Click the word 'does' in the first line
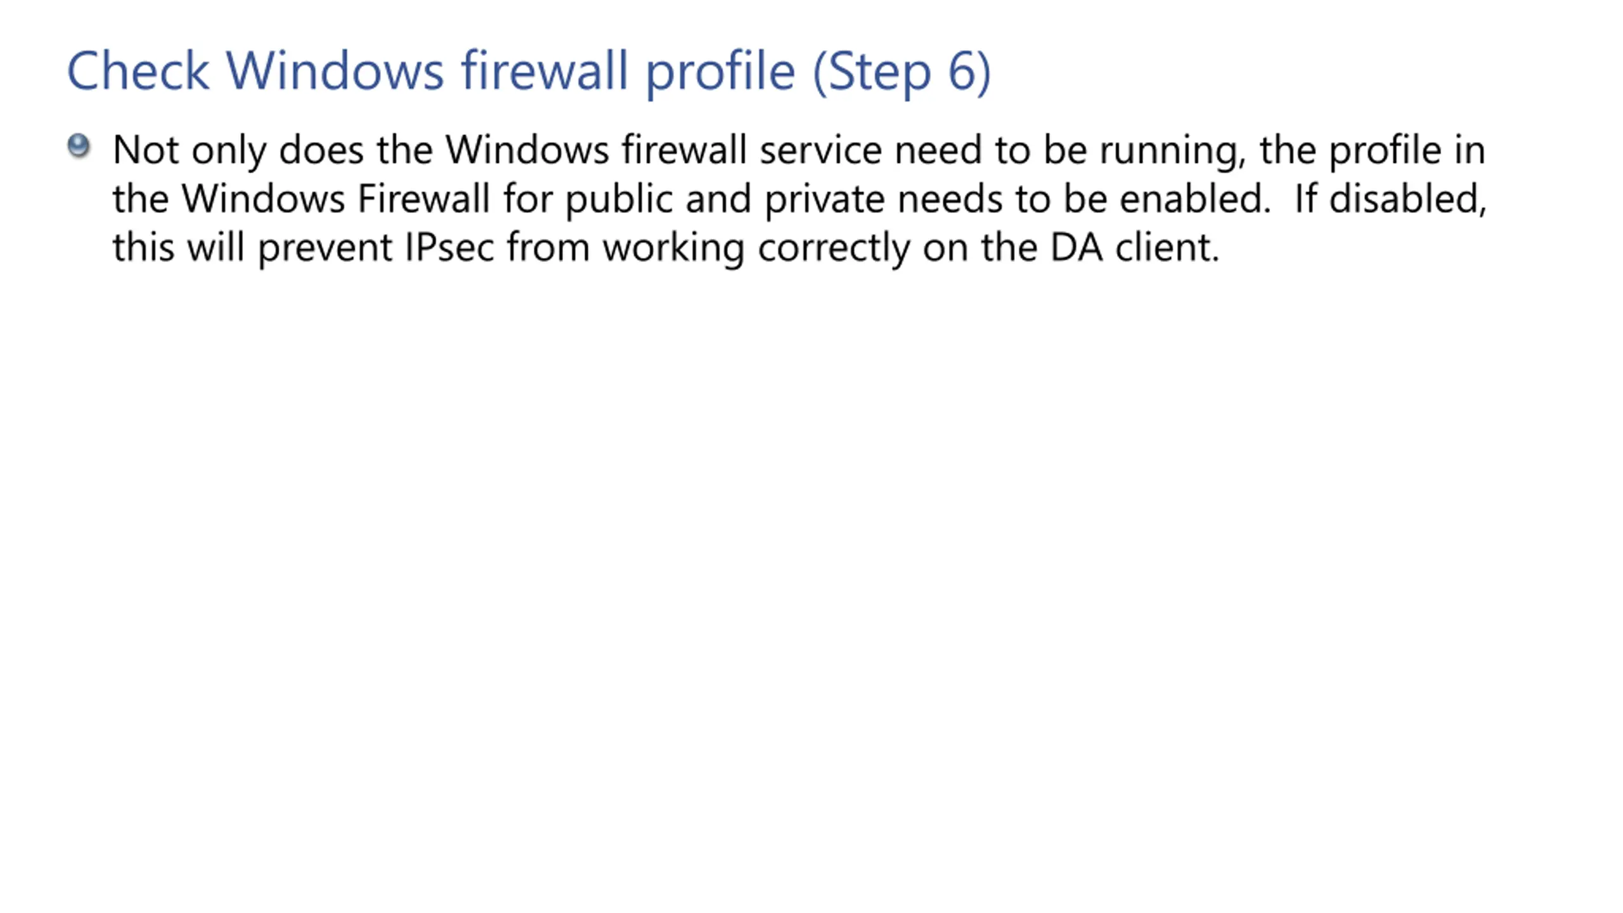Screen dimensions: 1623x913 [x=321, y=150]
